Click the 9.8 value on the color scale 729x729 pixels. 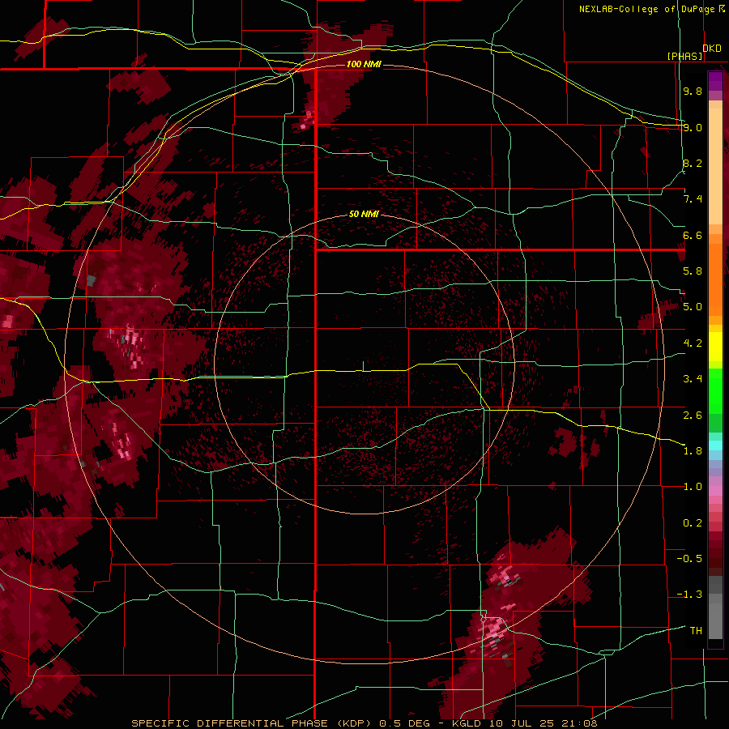pyautogui.click(x=693, y=91)
